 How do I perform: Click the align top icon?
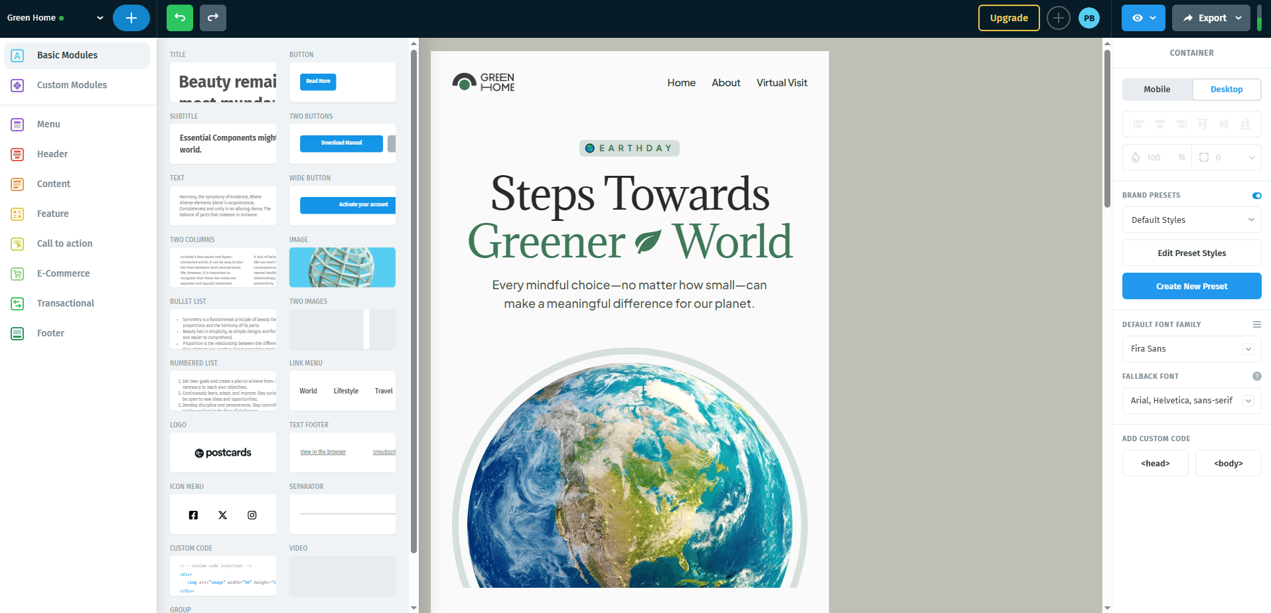pos(1203,124)
